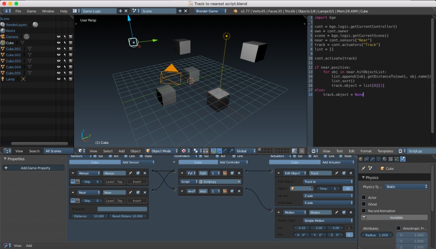Open the Object Mode dropdown
Image resolution: width=436 pixels, height=249 pixels.
(162, 151)
